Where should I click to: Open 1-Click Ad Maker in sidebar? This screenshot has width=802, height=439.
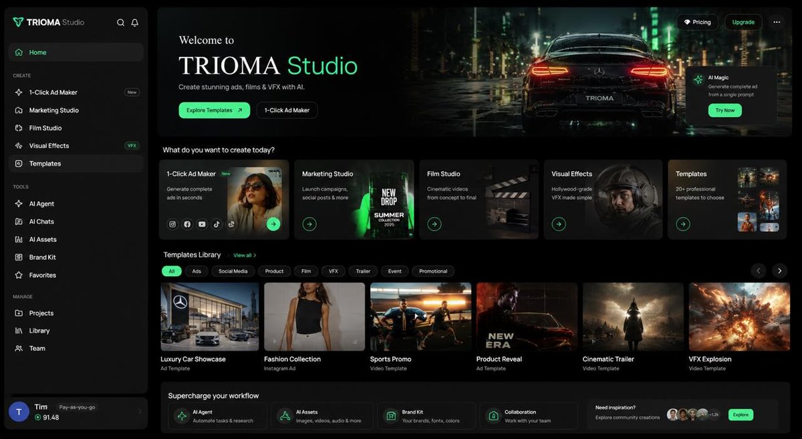click(76, 92)
